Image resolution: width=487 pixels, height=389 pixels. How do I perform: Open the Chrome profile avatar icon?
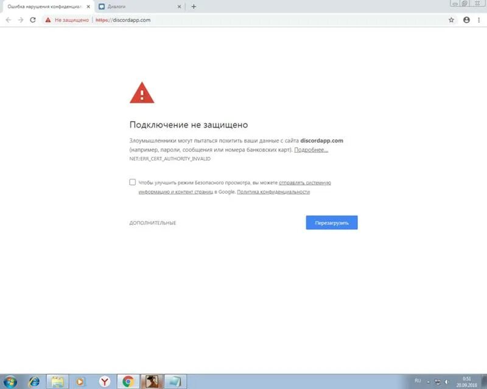pos(466,20)
